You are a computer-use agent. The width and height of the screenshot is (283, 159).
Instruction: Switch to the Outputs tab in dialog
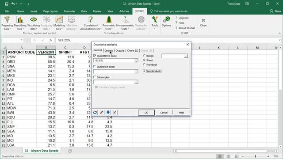(x=120, y=50)
